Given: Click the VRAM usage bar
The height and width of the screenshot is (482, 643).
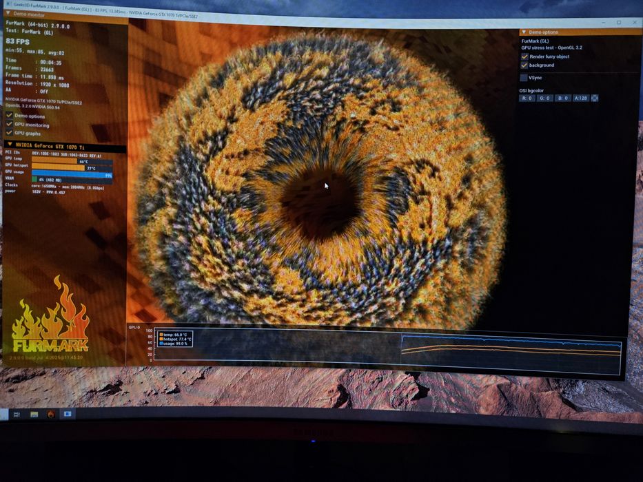Looking at the screenshot, I should [72, 180].
